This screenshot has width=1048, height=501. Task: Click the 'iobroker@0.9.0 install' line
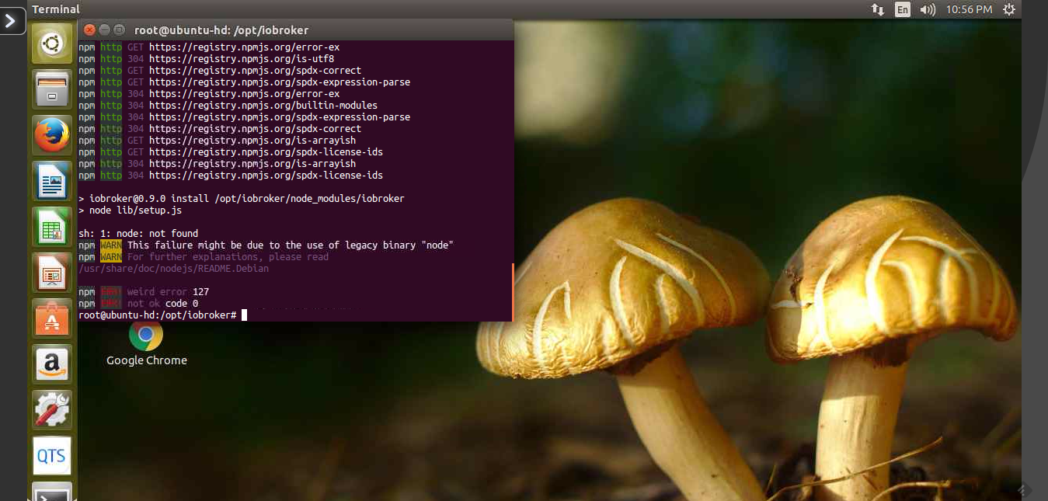(x=242, y=199)
